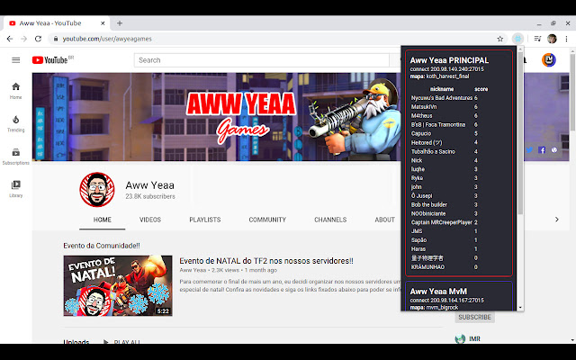Close the Aww Yeaa YouTube tab
Screen dimensions: 576x360
(x=103, y=23)
